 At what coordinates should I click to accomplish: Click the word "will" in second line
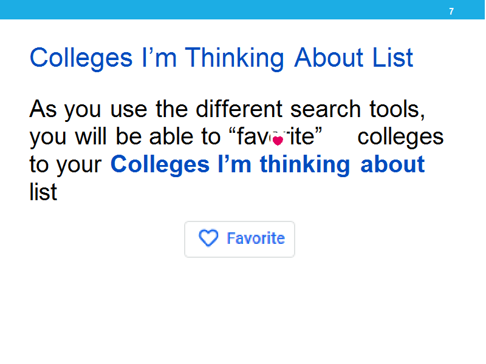(91, 136)
